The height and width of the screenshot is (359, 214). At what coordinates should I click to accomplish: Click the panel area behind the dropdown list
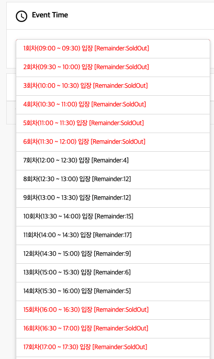coord(11,48)
